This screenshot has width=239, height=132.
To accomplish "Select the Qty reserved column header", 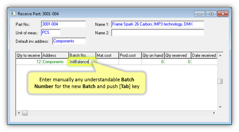I will coord(178,55).
